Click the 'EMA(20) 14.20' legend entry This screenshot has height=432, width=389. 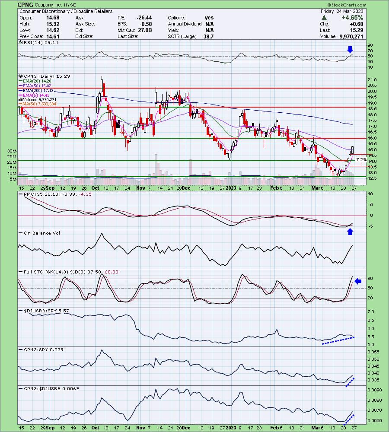pyautogui.click(x=37, y=81)
